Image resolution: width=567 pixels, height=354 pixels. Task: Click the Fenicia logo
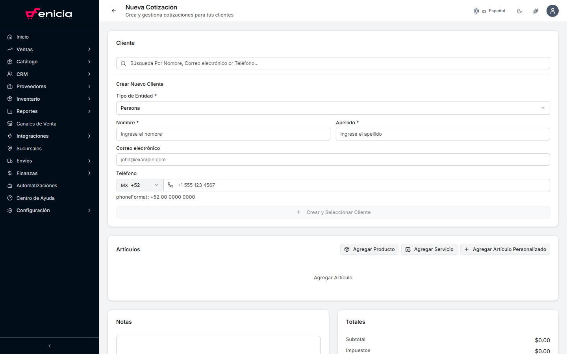[49, 14]
